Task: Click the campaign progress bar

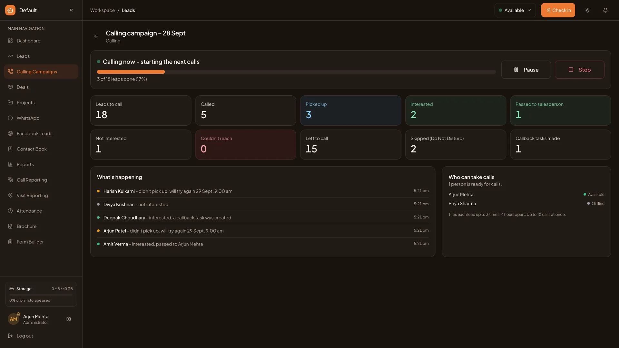Action: pos(296,72)
